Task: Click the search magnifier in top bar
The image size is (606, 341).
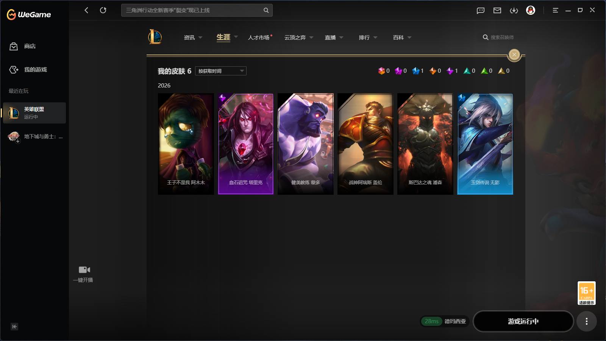Action: (x=266, y=10)
